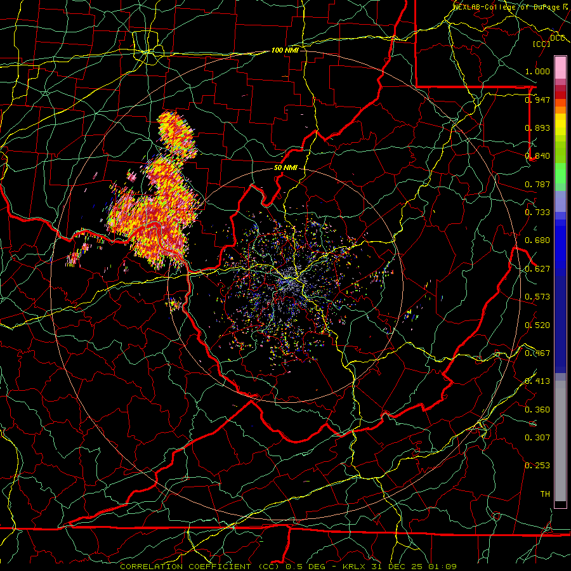This screenshot has width=571, height=571.
Task: Click the 0.733 scale value
Action: pos(537,213)
